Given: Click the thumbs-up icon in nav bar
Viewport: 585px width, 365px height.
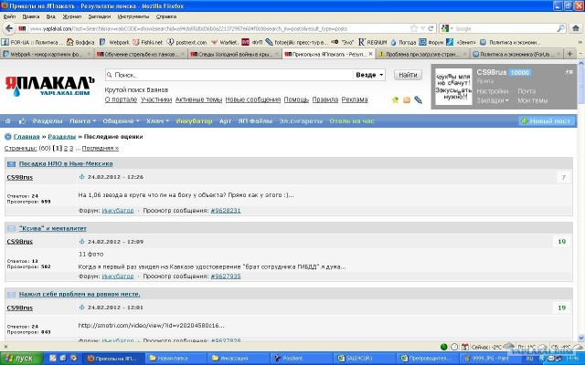Looking at the screenshot, I should pos(22,121).
